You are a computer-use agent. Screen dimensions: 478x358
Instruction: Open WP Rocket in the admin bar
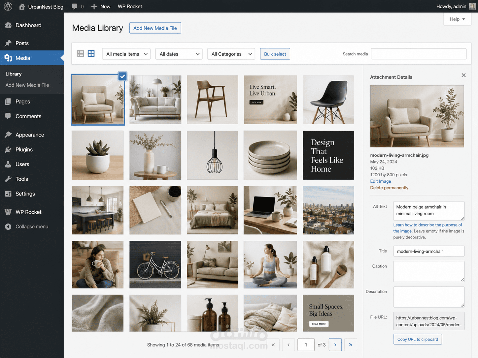click(130, 6)
